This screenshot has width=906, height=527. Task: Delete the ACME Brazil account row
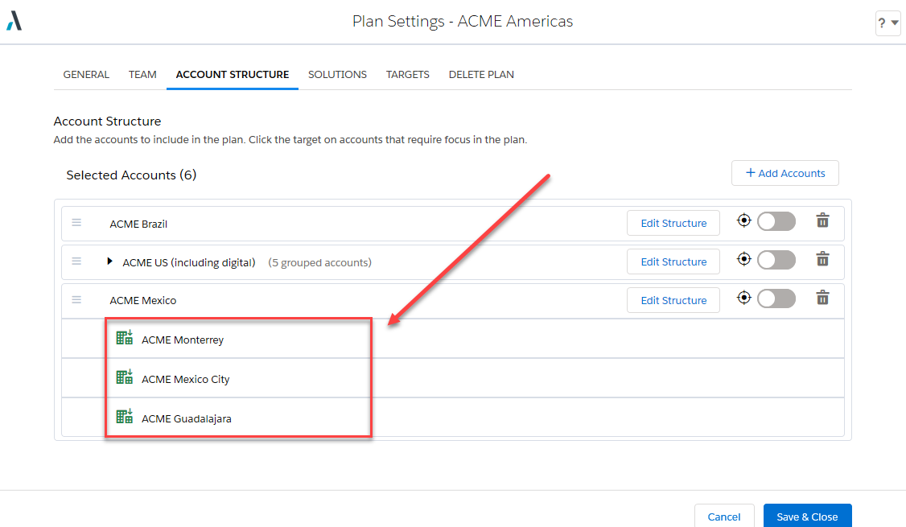point(822,220)
